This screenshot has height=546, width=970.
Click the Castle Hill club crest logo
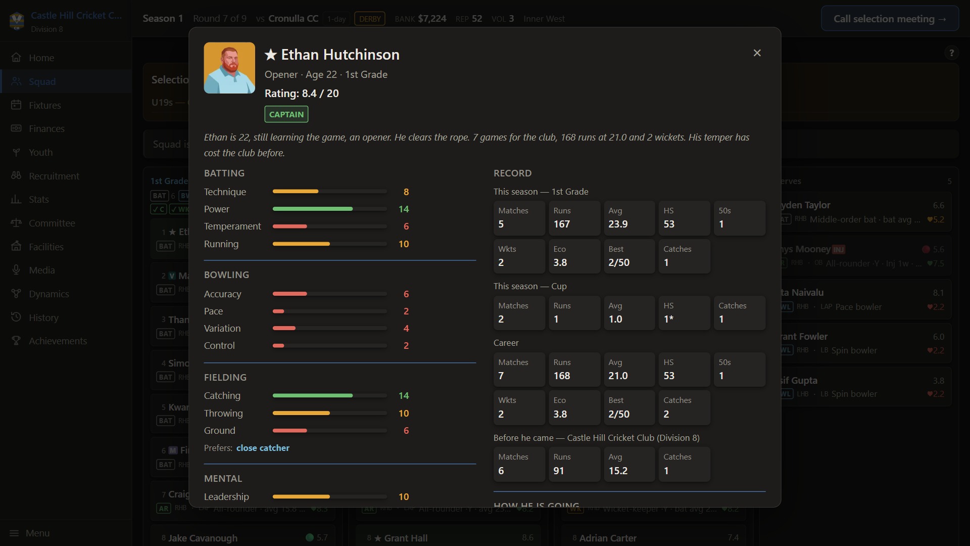(17, 20)
